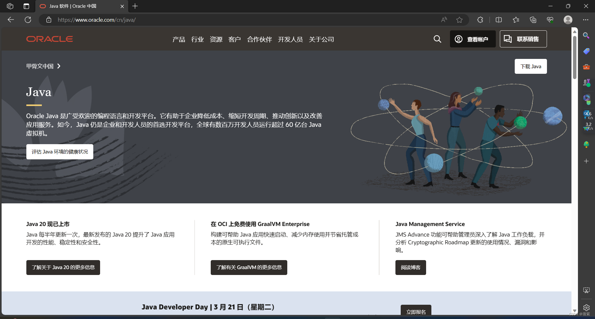
Task: Add app to sidebar with plus icon
Action: tap(586, 161)
